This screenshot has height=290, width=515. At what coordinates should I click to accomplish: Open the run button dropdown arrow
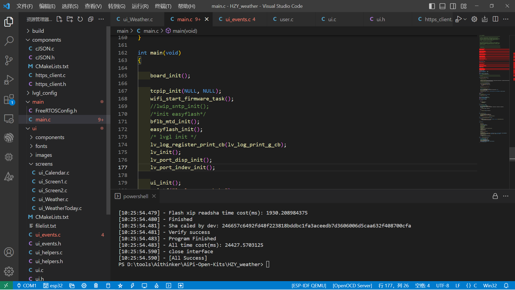pyautogui.click(x=465, y=19)
